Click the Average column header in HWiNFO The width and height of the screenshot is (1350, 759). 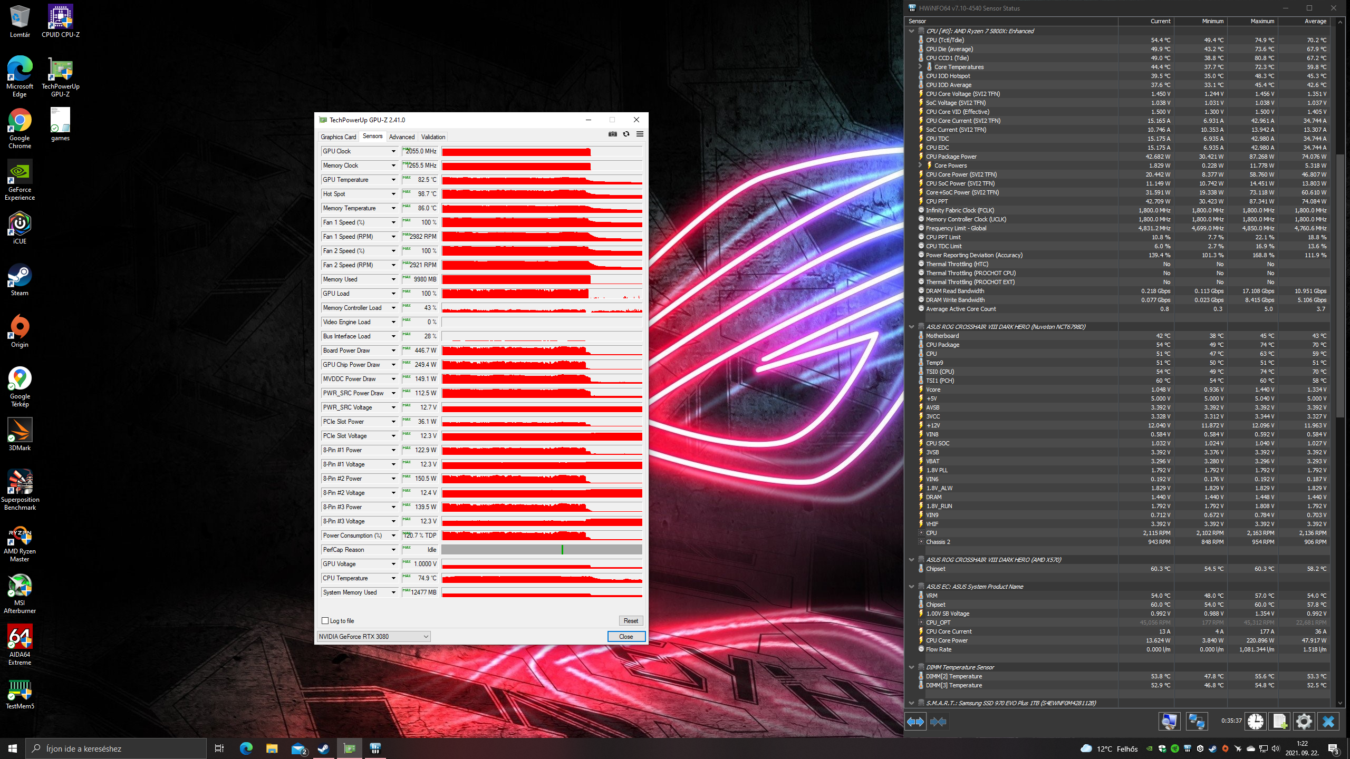click(x=1305, y=21)
